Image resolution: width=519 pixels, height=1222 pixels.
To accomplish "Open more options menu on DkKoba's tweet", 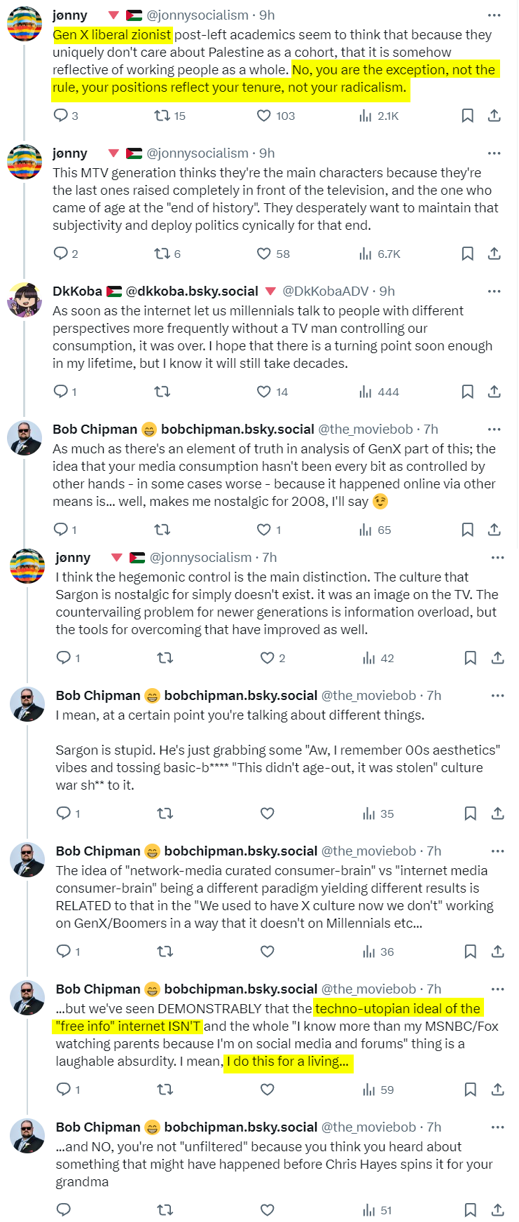I will (494, 291).
